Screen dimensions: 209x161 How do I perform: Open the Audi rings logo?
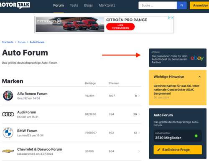point(8,114)
